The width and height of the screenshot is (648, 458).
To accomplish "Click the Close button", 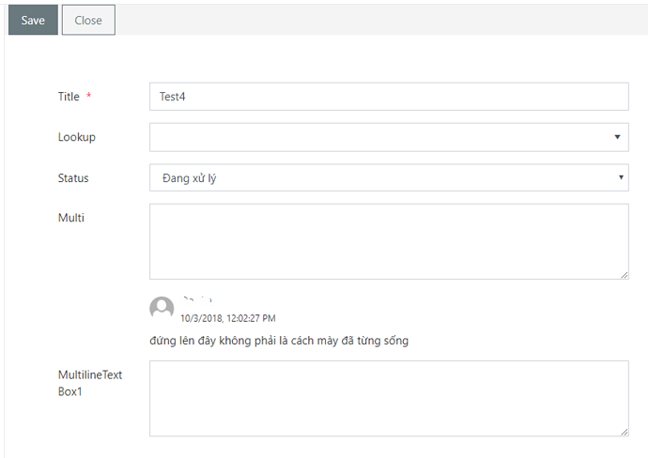I will 88,21.
